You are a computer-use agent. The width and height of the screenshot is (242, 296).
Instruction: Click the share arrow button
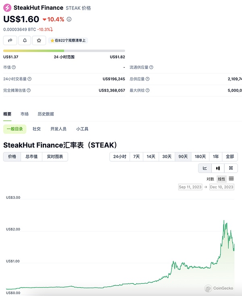click(10, 40)
